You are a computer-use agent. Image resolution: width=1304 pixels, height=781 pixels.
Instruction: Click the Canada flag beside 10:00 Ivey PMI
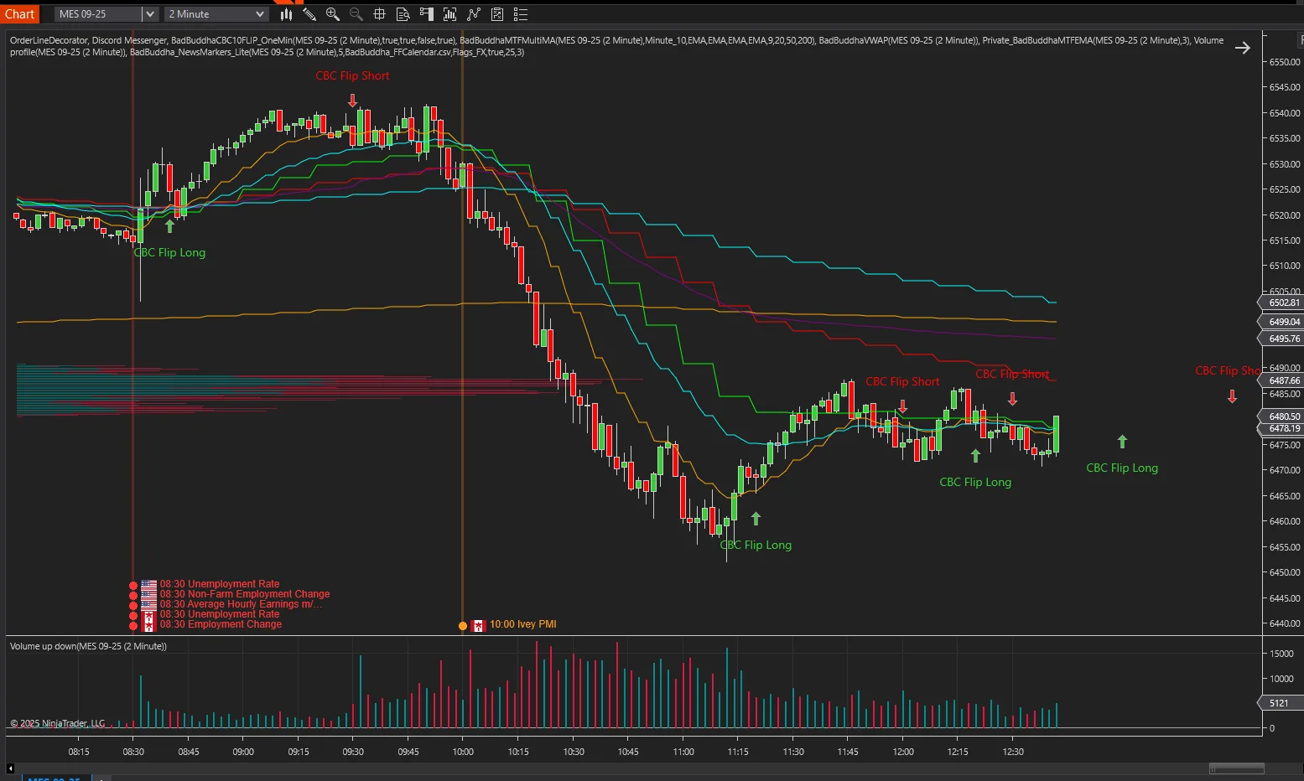point(478,625)
